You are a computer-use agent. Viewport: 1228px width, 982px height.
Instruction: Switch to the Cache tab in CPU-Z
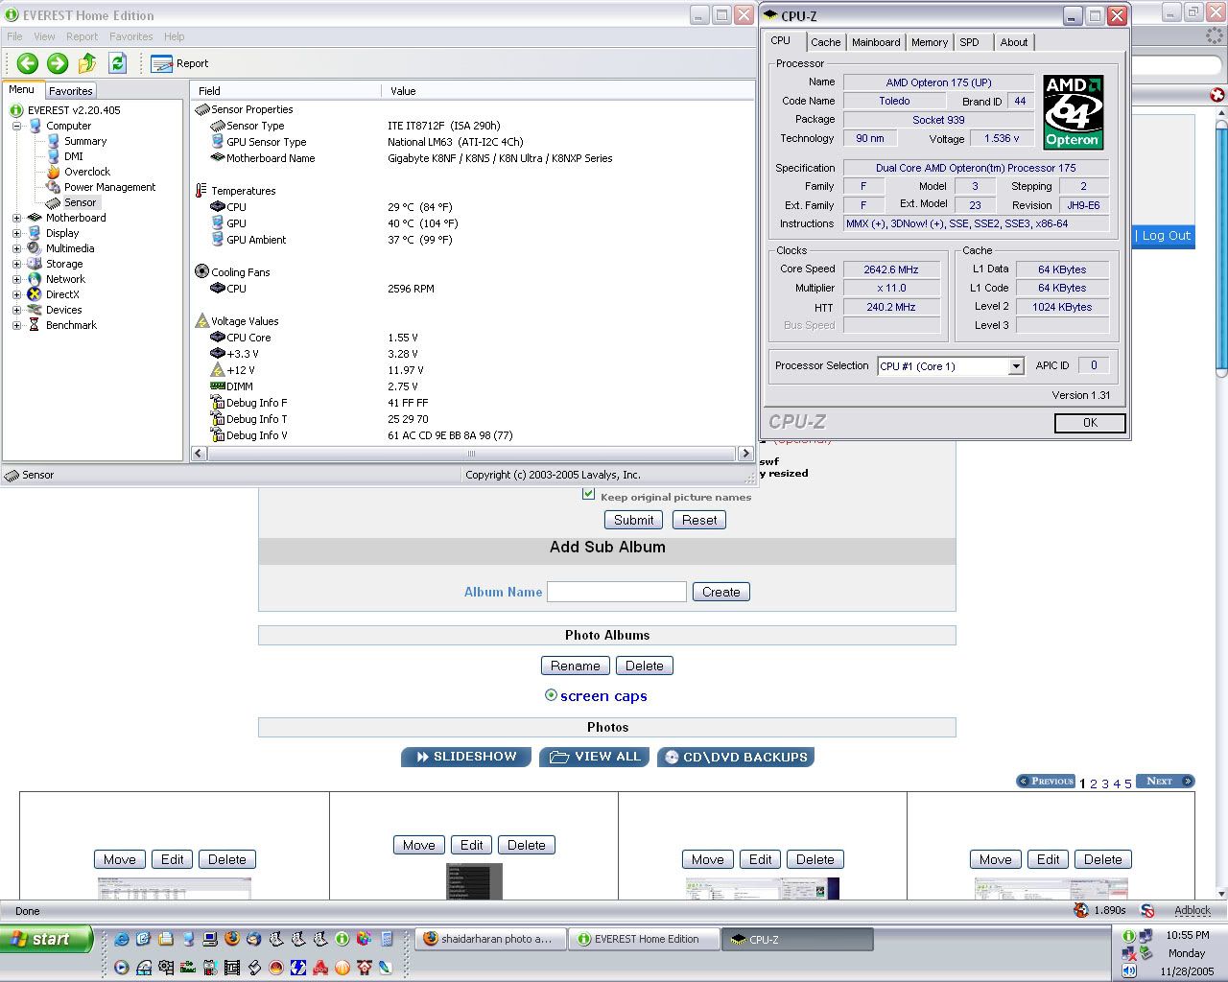(x=825, y=42)
